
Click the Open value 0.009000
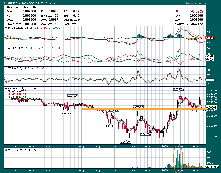pyautogui.click(x=29, y=11)
